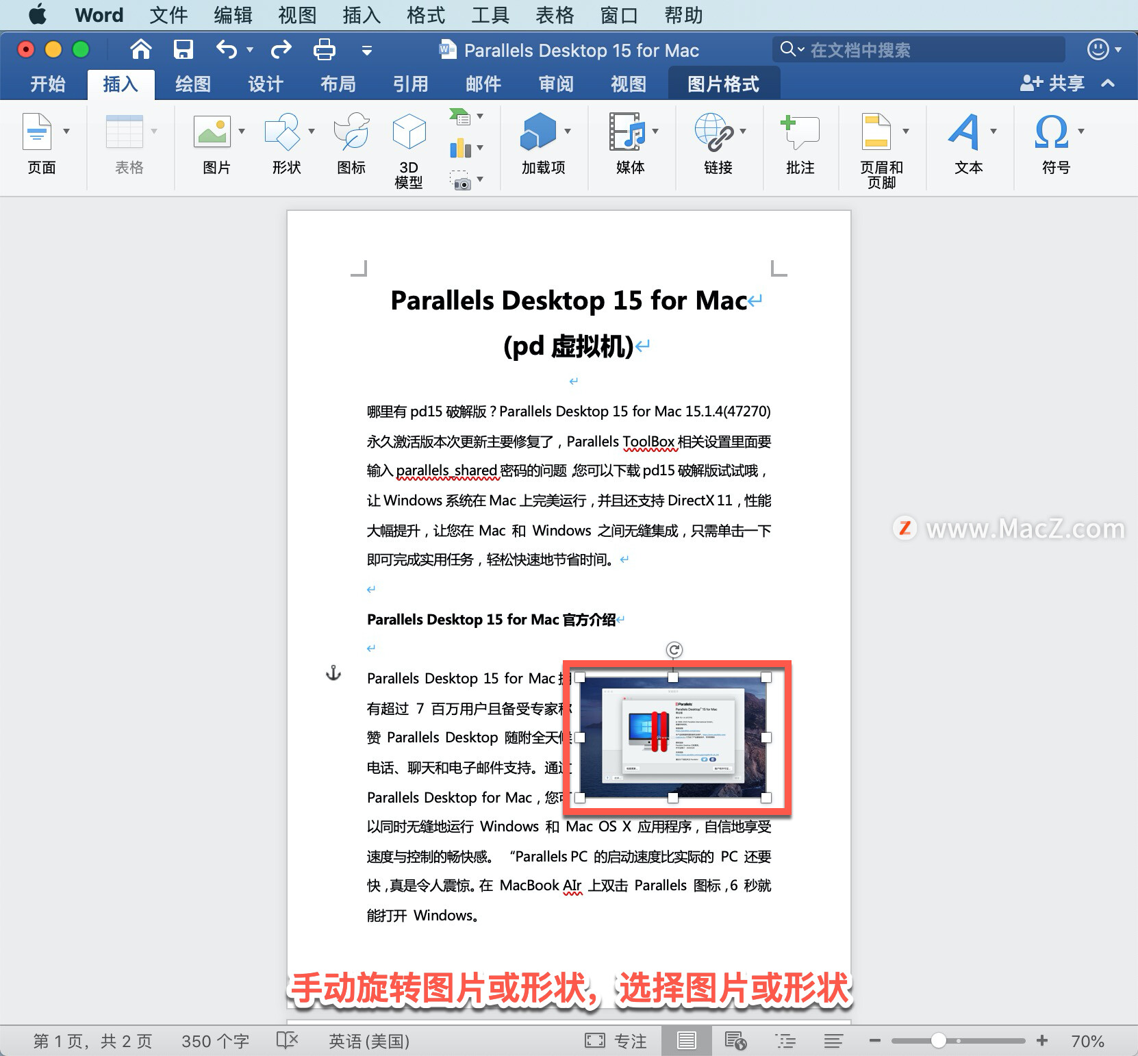Switch to the 设计 (Design) tab
1138x1056 pixels.
click(x=266, y=84)
